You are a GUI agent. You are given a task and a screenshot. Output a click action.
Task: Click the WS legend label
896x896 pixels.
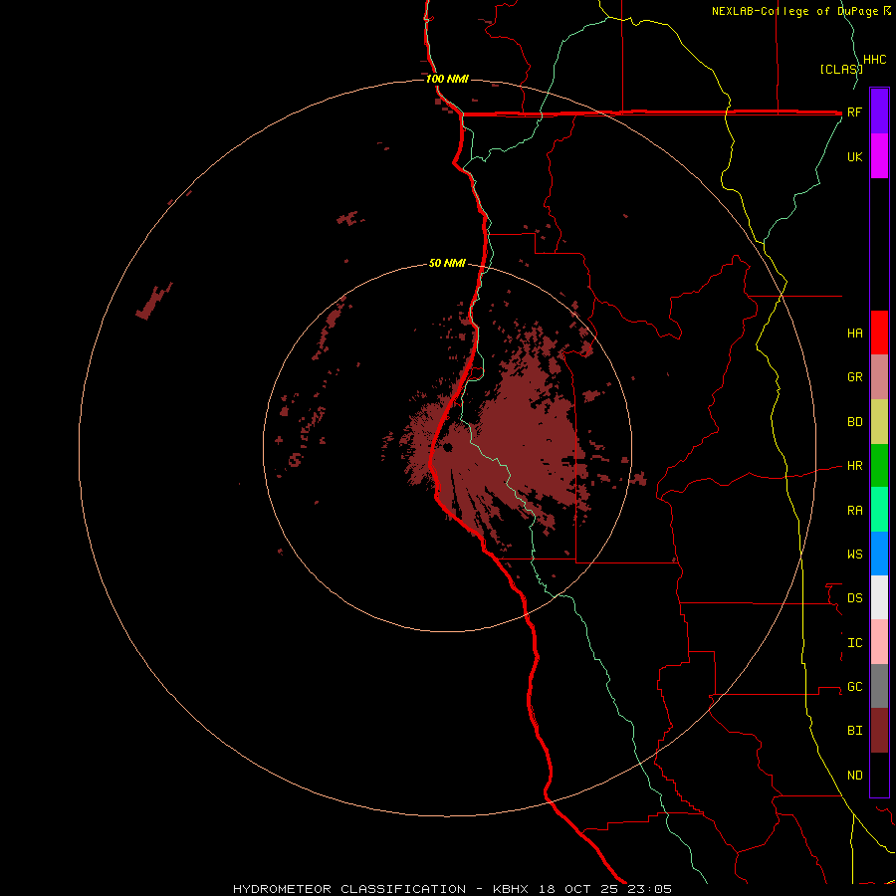854,555
